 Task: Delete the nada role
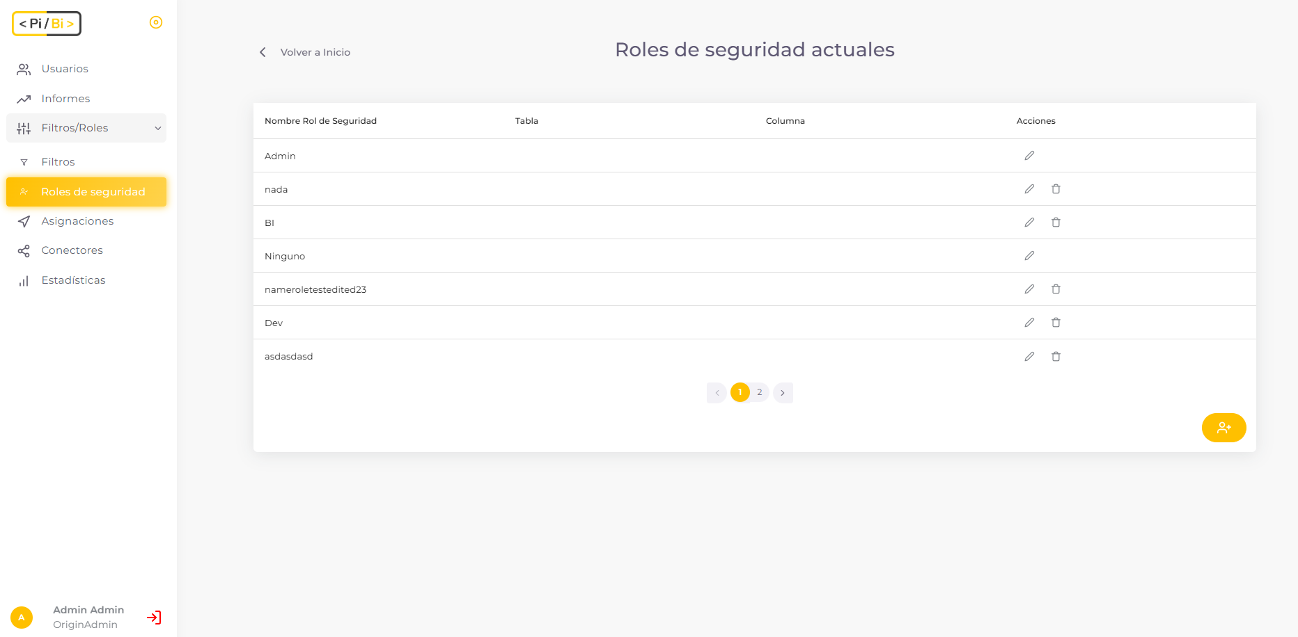tap(1056, 189)
